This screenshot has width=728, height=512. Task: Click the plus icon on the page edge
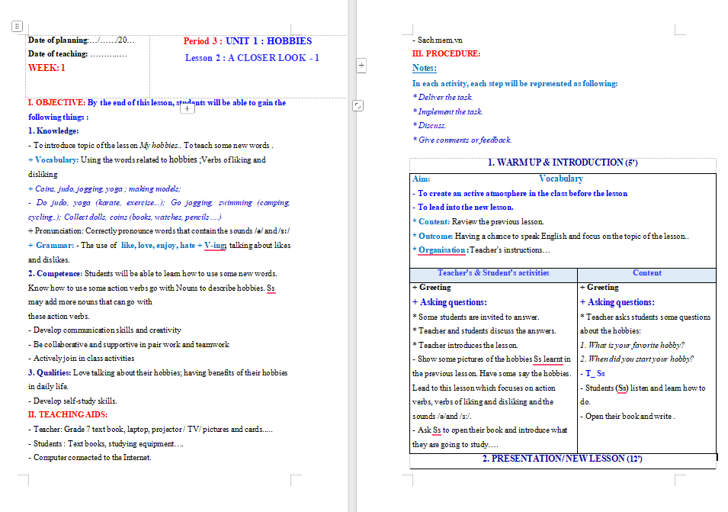[x=361, y=66]
